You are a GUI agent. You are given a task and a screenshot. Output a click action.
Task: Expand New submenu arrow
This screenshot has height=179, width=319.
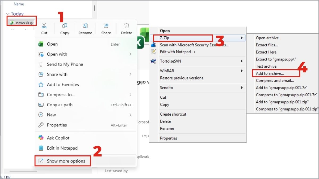point(131,115)
